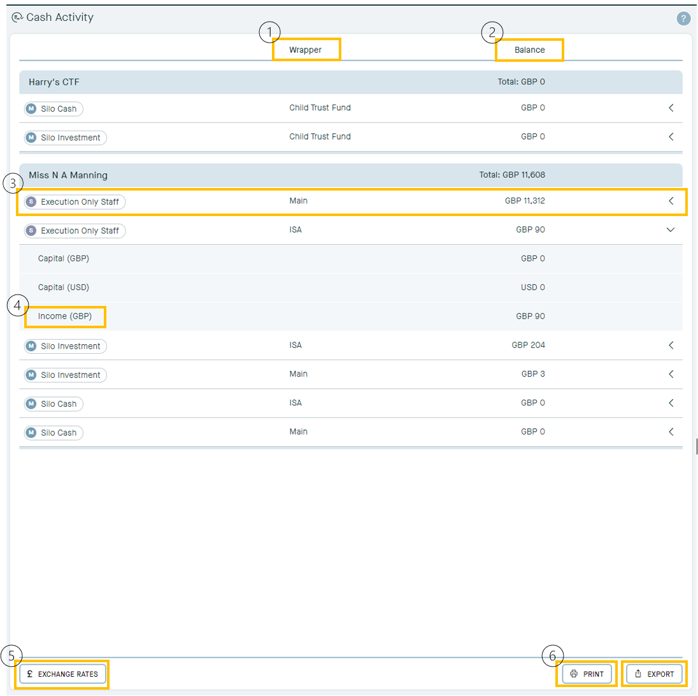Click the share icon on Export button

638,674
